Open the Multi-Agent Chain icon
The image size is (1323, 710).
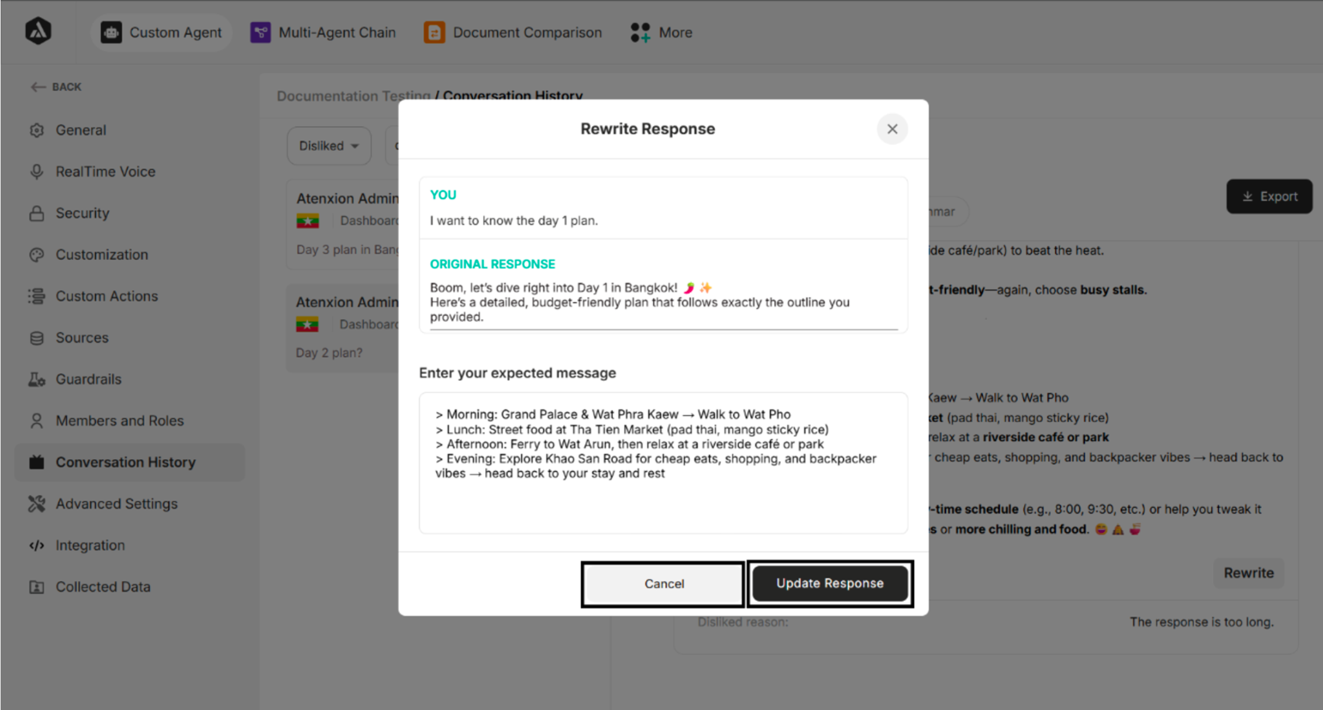[x=260, y=32]
